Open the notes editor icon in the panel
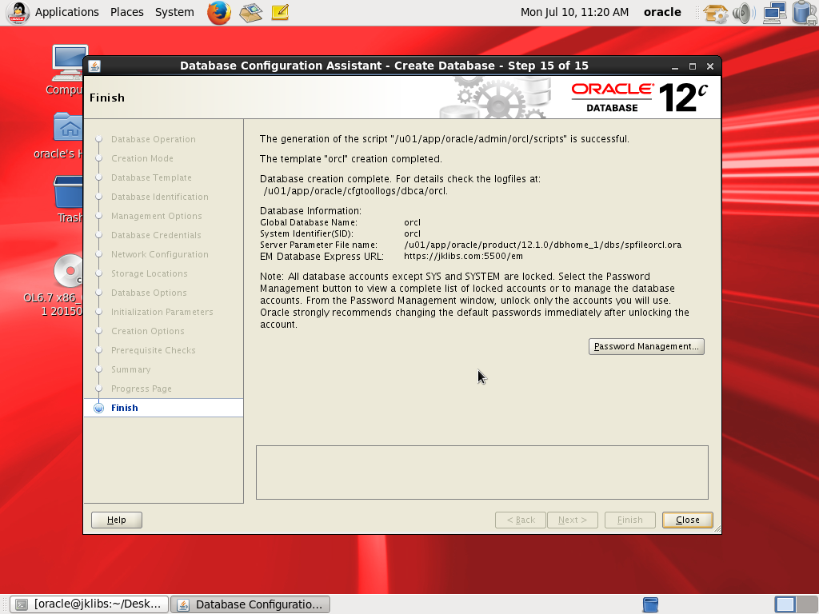The height and width of the screenshot is (614, 819). 281,13
